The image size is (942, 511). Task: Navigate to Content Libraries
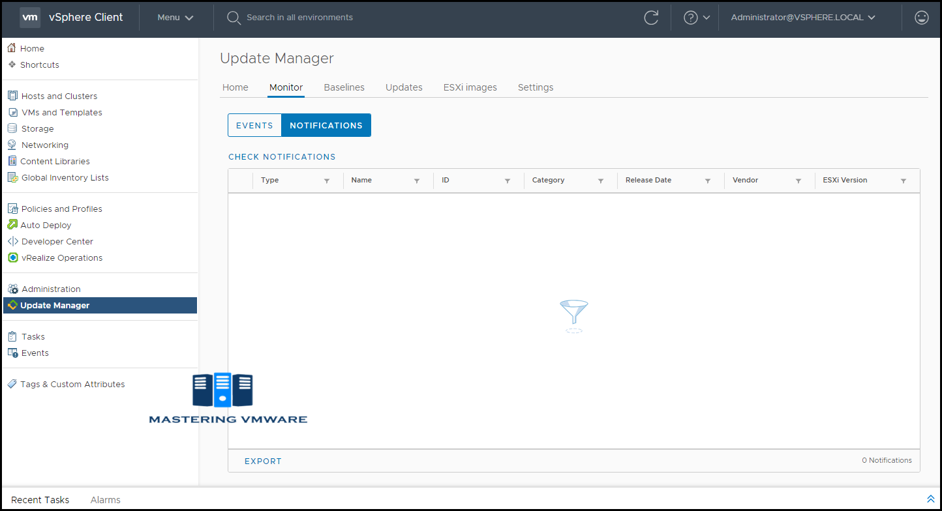pos(55,161)
